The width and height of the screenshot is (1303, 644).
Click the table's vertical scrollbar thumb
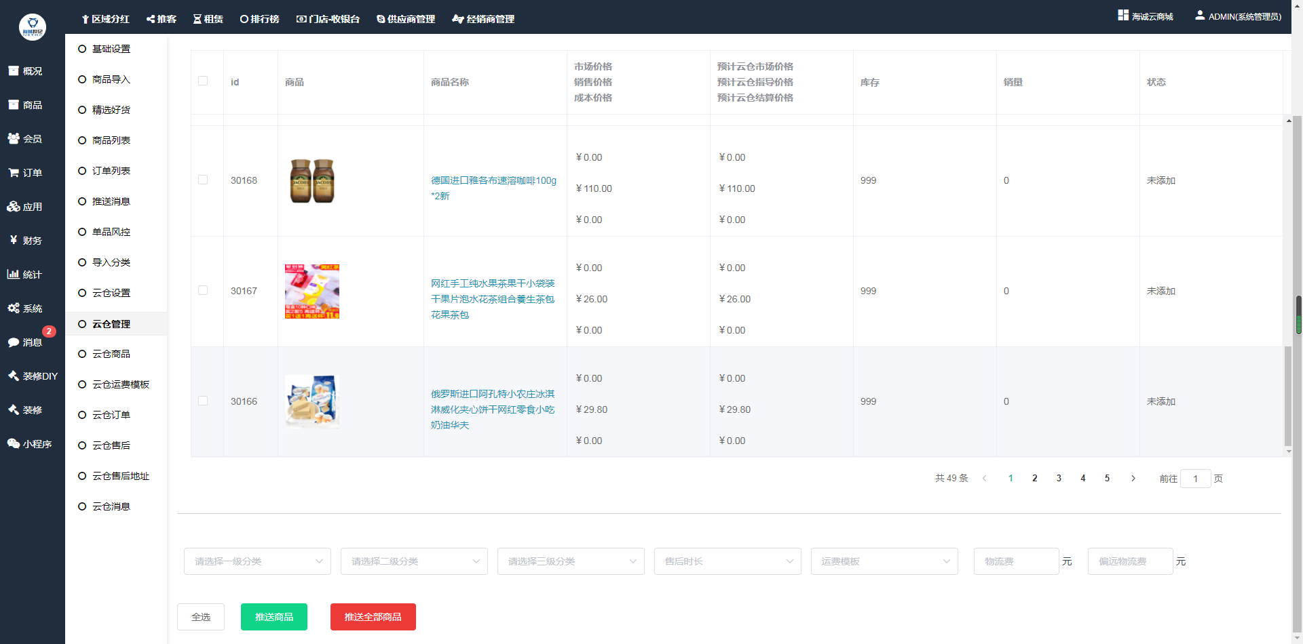pyautogui.click(x=1287, y=396)
